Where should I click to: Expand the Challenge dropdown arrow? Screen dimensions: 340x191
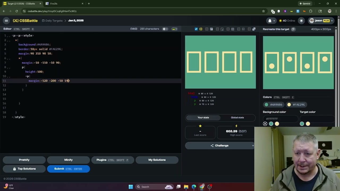click(x=253, y=146)
